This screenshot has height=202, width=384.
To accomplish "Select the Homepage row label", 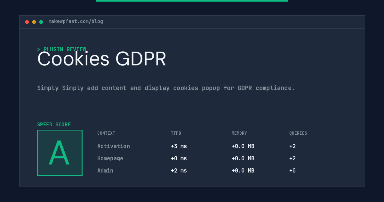I will click(110, 158).
